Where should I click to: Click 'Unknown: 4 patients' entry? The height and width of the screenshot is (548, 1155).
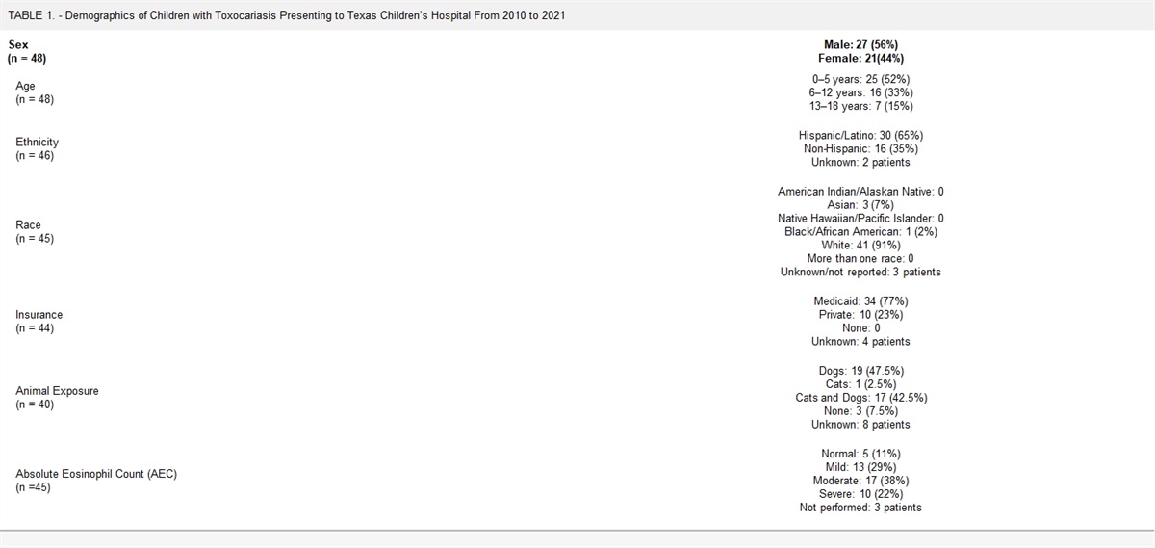click(x=860, y=342)
